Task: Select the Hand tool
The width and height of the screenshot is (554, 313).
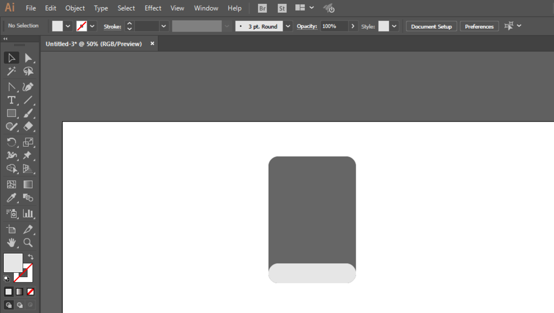Action: [x=11, y=242]
